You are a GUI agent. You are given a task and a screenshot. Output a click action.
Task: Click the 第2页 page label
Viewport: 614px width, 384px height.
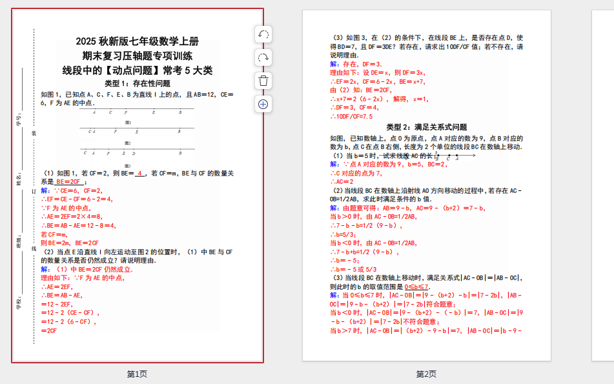click(426, 374)
